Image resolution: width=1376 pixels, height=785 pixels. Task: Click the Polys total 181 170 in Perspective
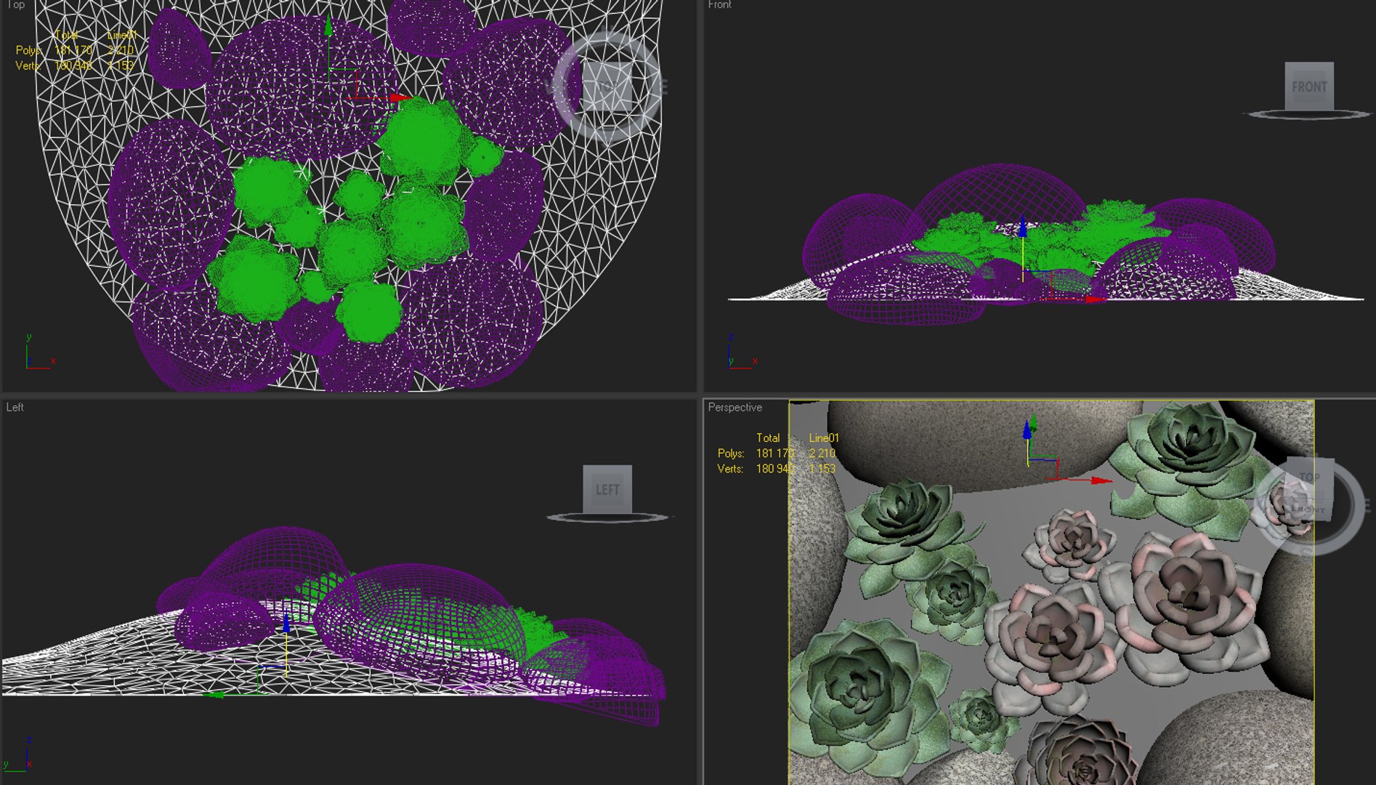(774, 454)
